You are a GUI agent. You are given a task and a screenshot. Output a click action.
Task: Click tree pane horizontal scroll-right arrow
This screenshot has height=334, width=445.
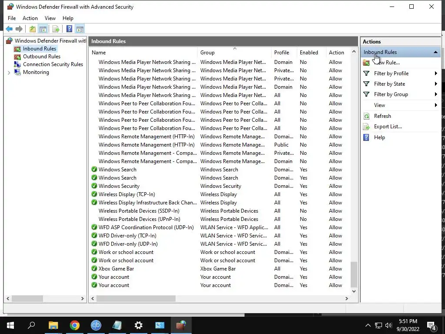click(82, 298)
